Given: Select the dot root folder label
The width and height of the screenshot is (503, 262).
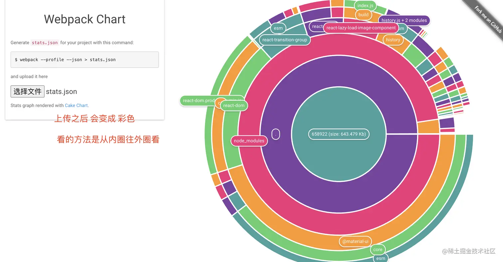Looking at the screenshot, I should click(275, 134).
